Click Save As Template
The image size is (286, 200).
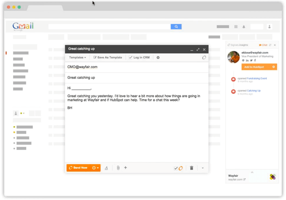point(108,58)
